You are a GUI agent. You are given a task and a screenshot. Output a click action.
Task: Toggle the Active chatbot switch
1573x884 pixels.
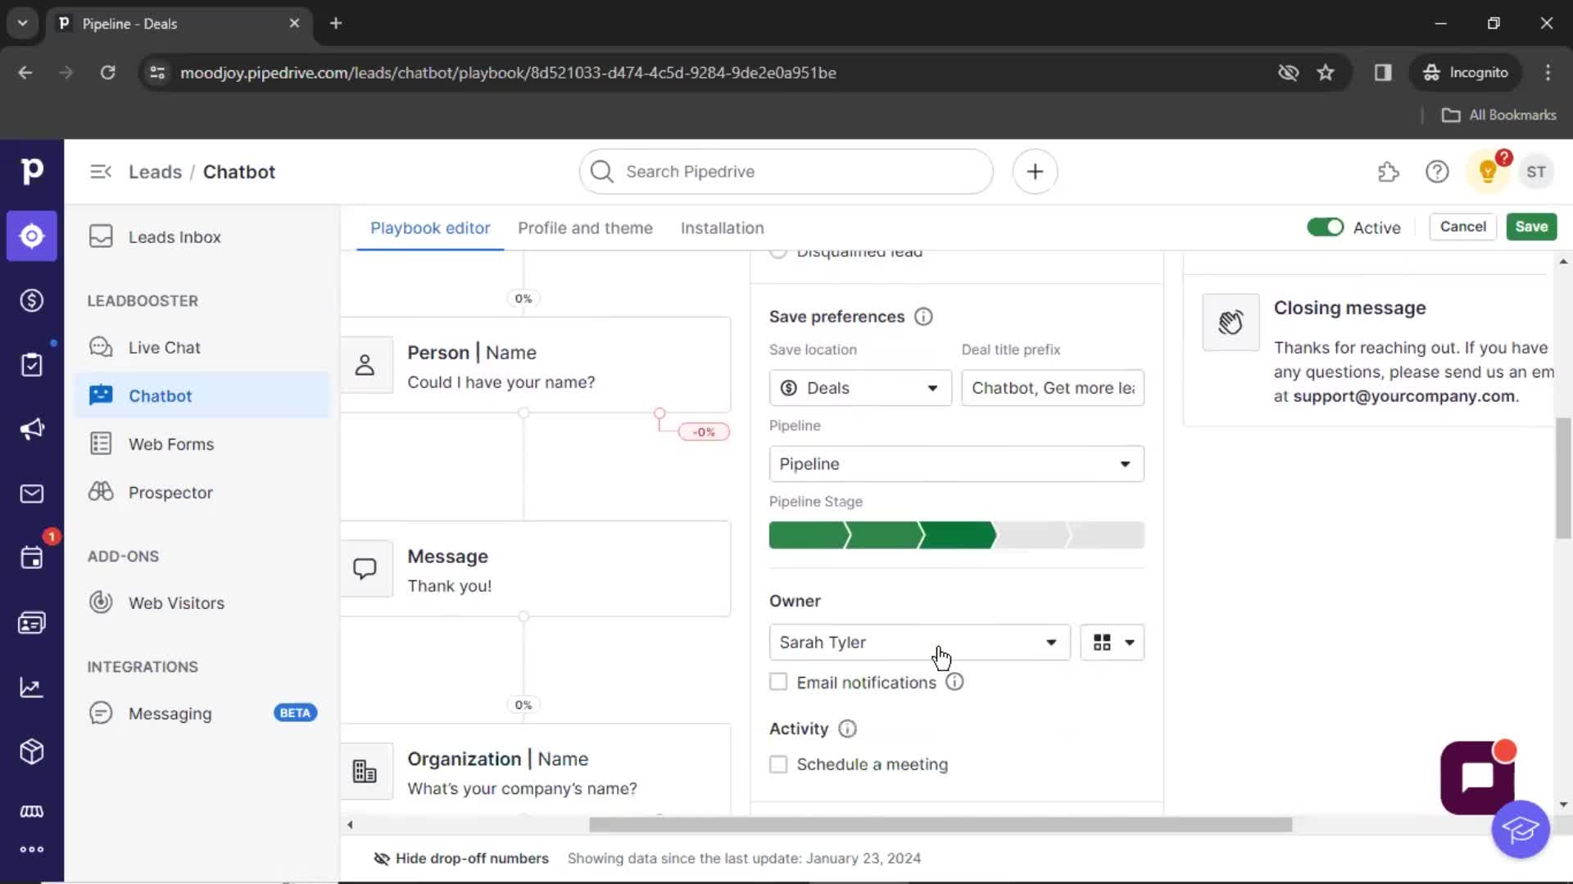click(1325, 228)
